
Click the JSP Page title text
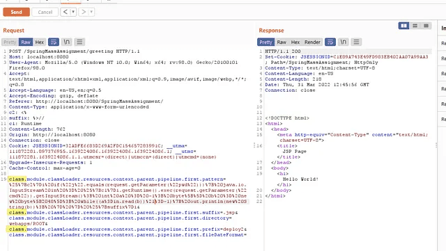click(x=294, y=152)
